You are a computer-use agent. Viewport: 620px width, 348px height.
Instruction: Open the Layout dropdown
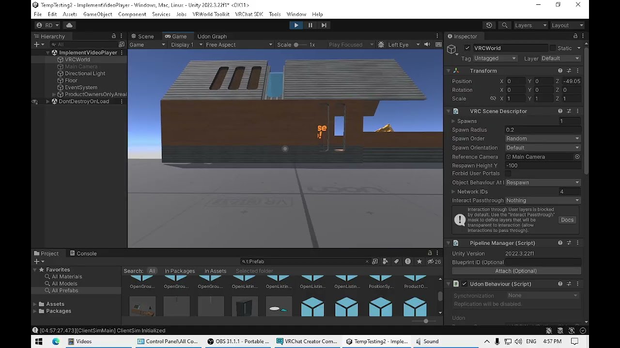point(567,25)
